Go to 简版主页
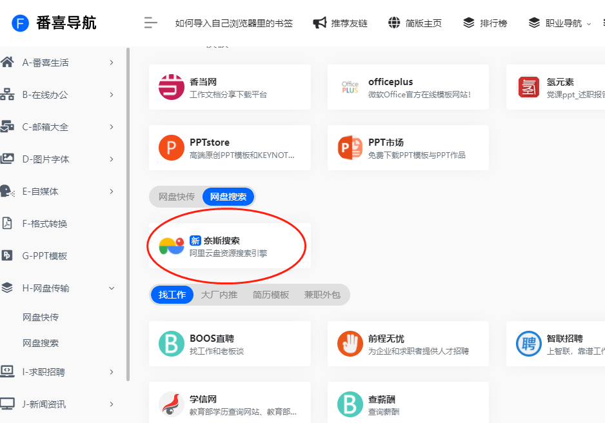This screenshot has height=423, width=605. pyautogui.click(x=424, y=23)
